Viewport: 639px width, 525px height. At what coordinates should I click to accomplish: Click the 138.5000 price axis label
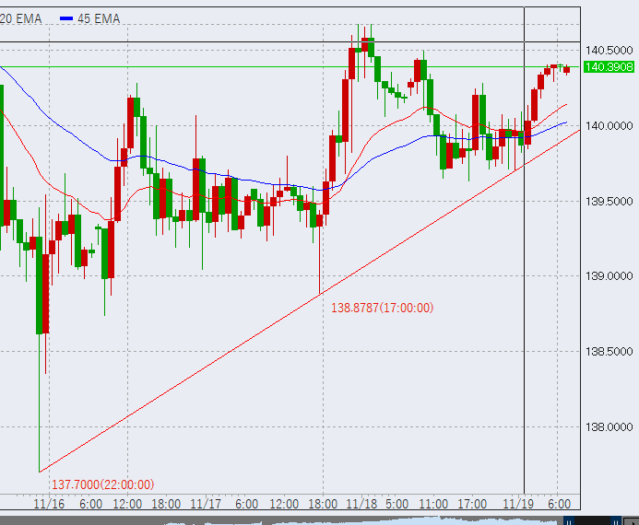click(x=609, y=351)
